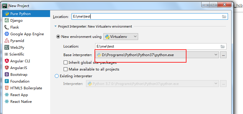Select the Bootstrap project icon
The width and height of the screenshot is (243, 114).
[x=7, y=75]
